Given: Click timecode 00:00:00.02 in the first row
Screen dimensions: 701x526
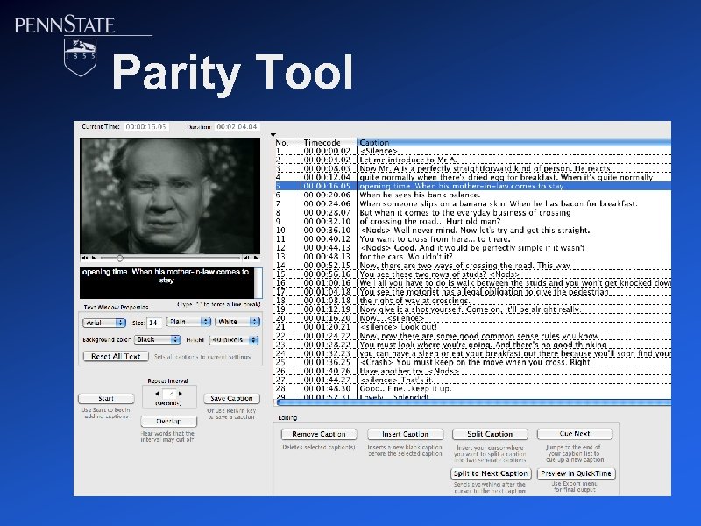Looking at the screenshot, I should [327, 151].
